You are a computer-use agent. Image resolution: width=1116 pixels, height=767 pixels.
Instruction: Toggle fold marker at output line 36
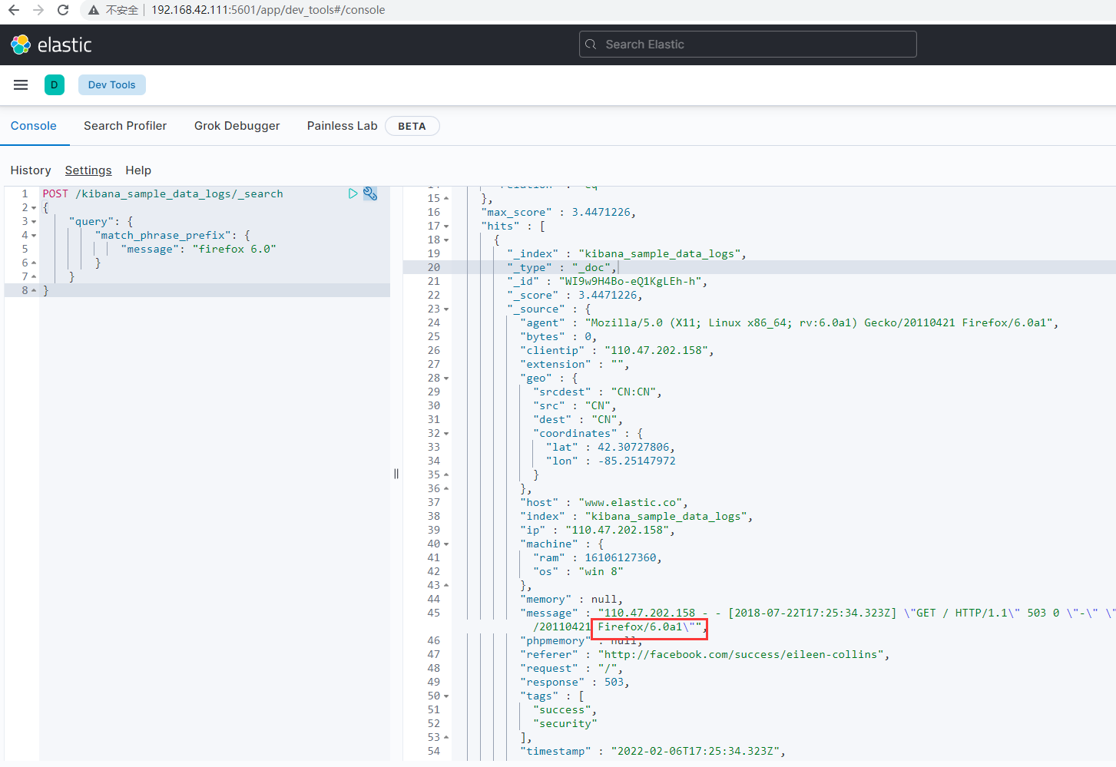click(x=446, y=489)
